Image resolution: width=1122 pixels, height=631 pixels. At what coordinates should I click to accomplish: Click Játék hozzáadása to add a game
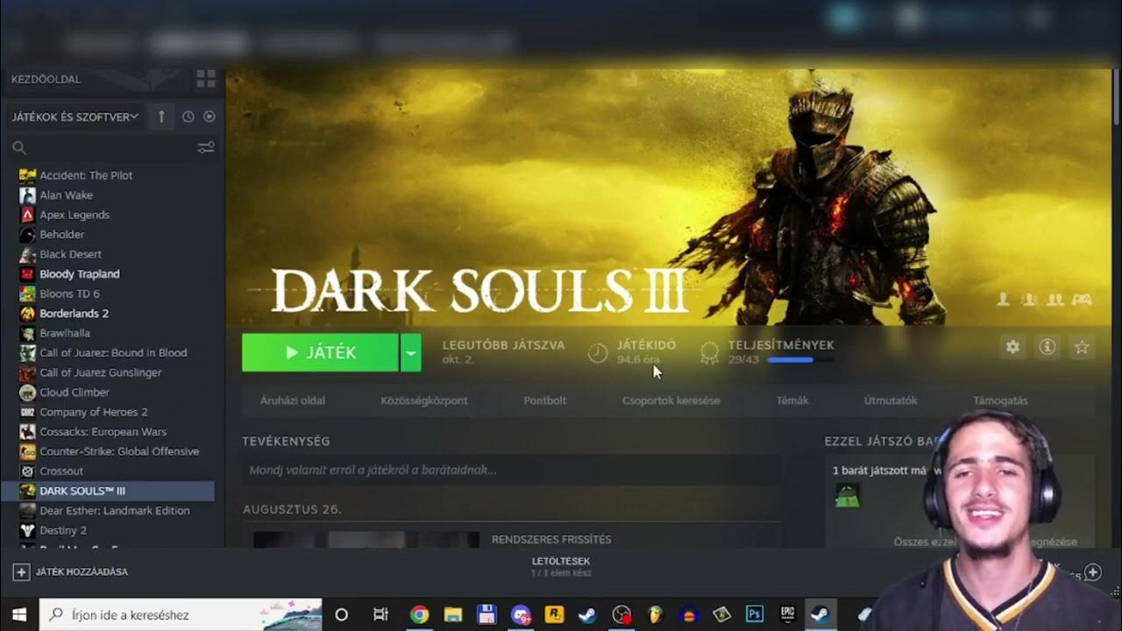click(x=82, y=572)
